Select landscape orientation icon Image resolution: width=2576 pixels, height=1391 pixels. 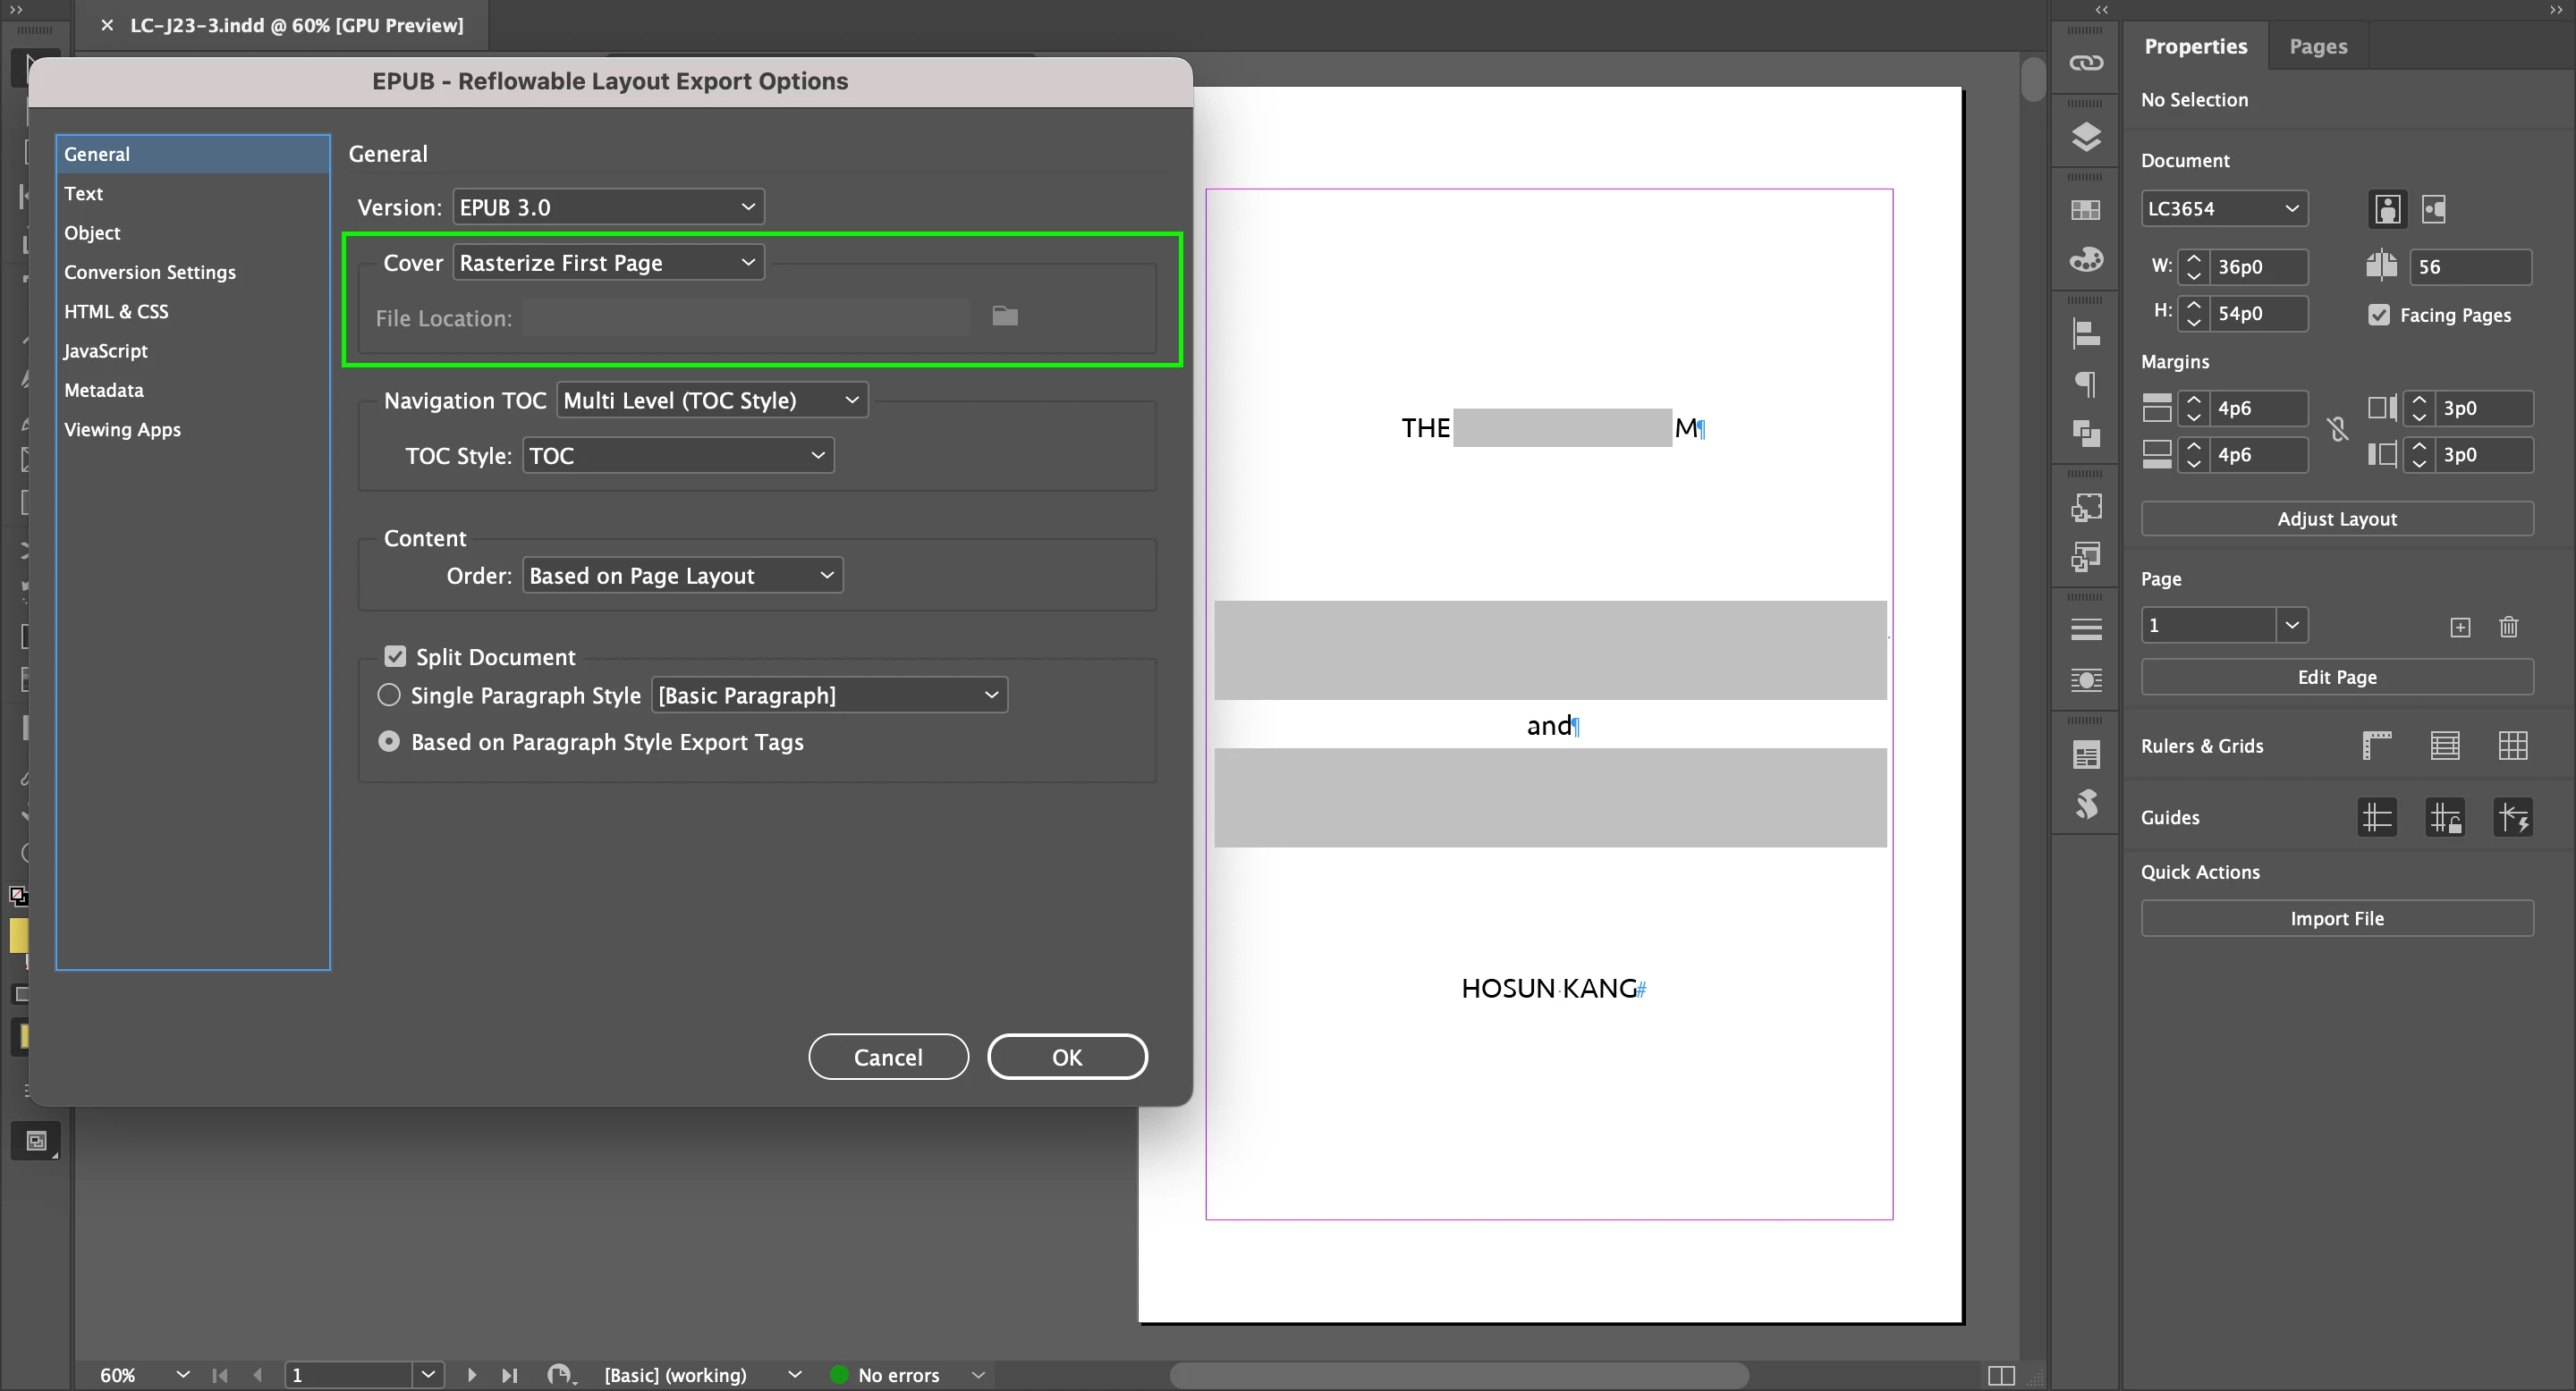(2433, 209)
